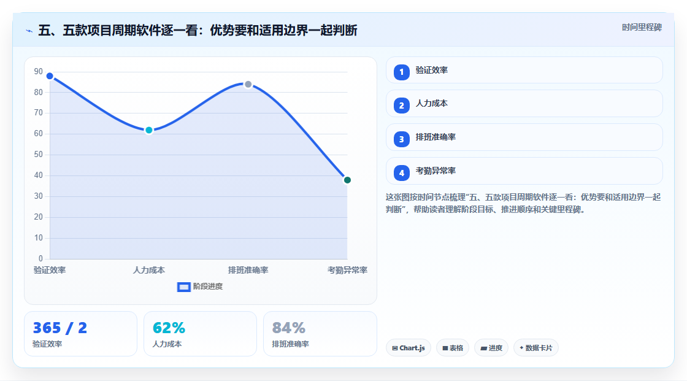The image size is (687, 381).
Task: Click the 数据卡片 tag
Action: coord(536,348)
